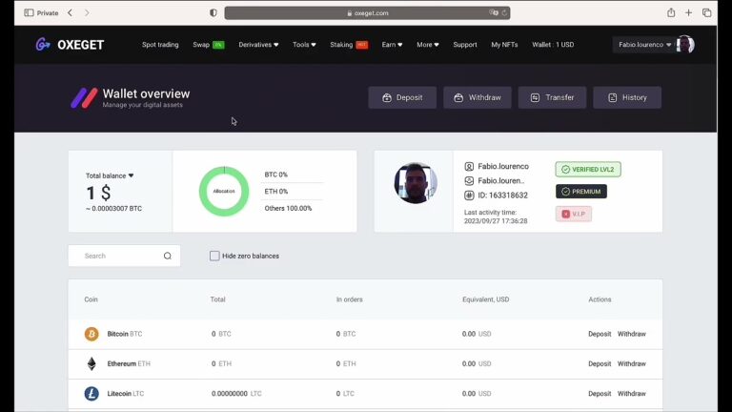Open Swap menu item
732x412 pixels.
201,45
